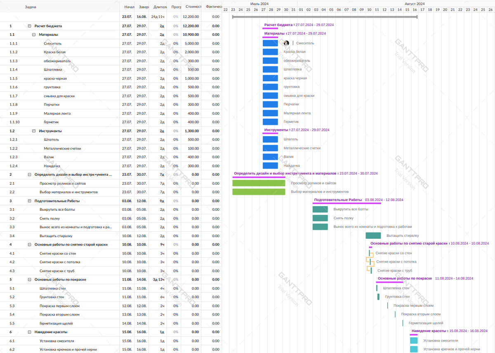Viewport: 495px width, 353px height.
Task: Select the green Просмотр роликов и сайтов bar
Action: [x=259, y=183]
